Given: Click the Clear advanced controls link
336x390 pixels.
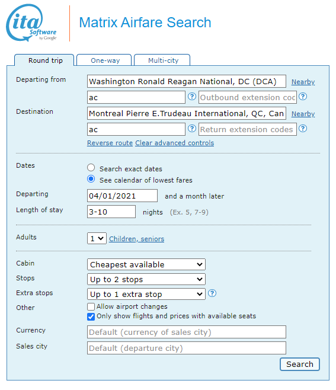Looking at the screenshot, I should (x=175, y=143).
